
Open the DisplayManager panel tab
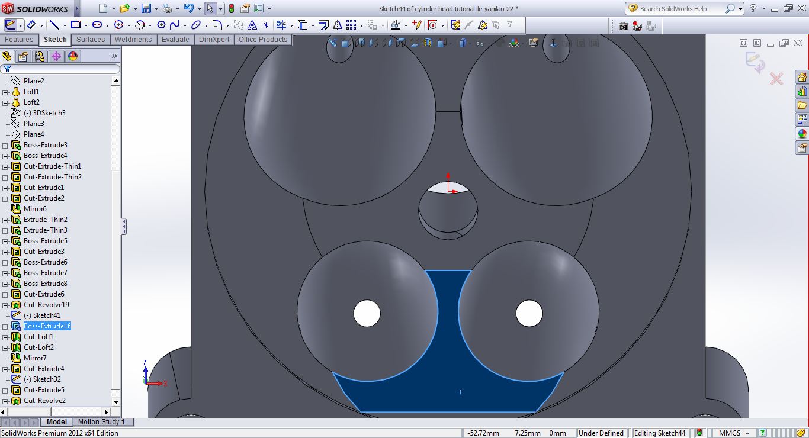click(x=73, y=56)
